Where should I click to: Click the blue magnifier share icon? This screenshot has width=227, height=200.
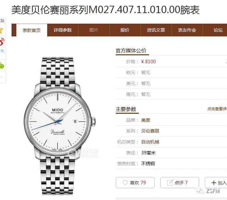(x=2, y=51)
